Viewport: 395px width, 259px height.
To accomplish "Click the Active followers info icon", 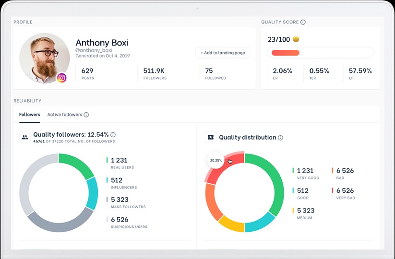I will coord(86,115).
